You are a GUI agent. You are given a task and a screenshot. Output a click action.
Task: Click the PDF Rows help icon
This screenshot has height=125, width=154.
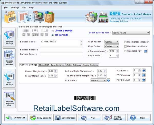click(144, 70)
